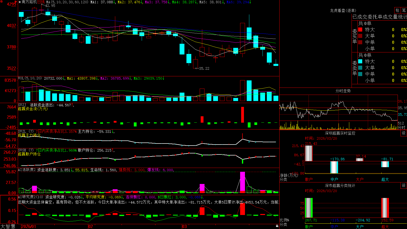The image size is (407, 229).
Task: Click the -115.38 中户 value in 深市统计
Action: tap(337, 220)
